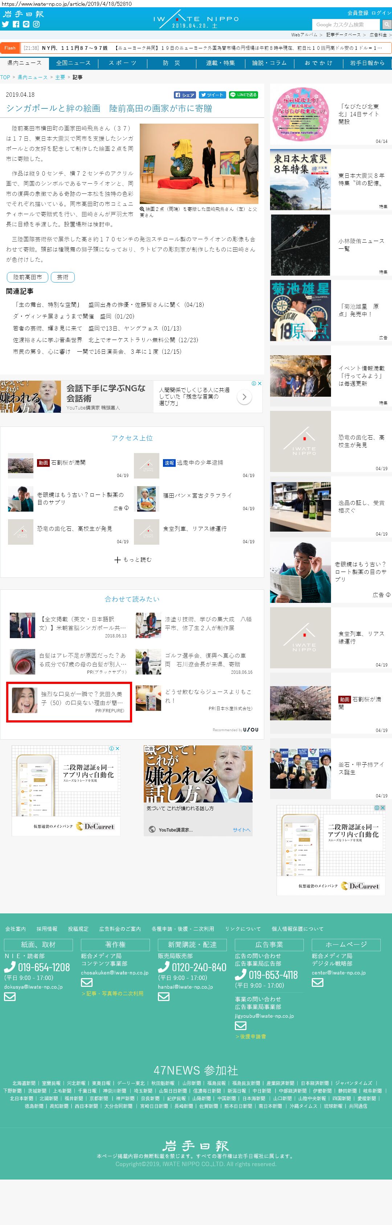The image size is (392, 1225).
Task: Open 漆塗り技術、学びの集大成 article
Action: 208,624
